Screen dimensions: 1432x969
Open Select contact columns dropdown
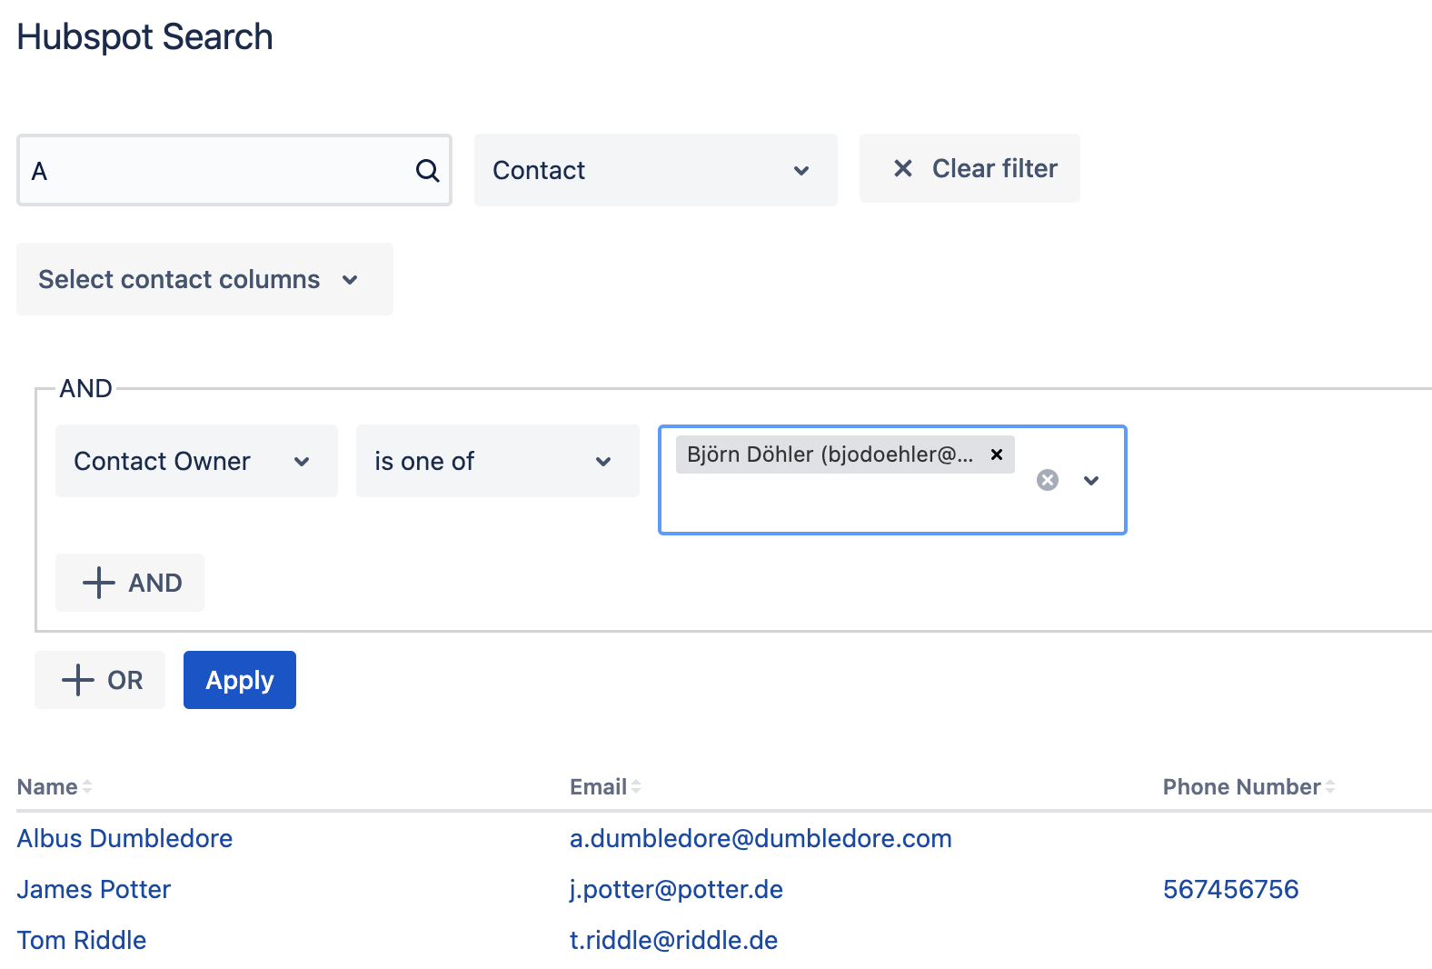pyautogui.click(x=204, y=280)
